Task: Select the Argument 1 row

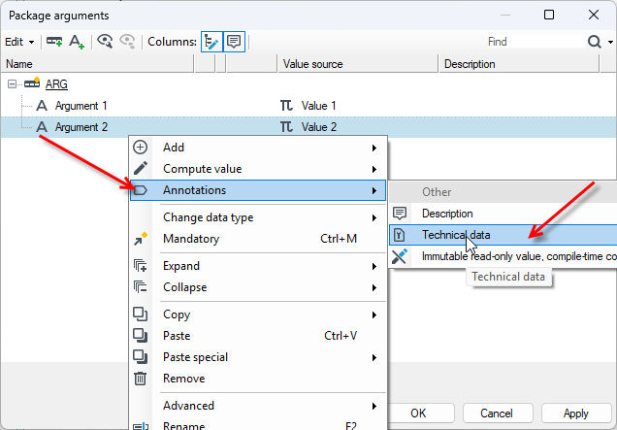Action: coord(308,106)
